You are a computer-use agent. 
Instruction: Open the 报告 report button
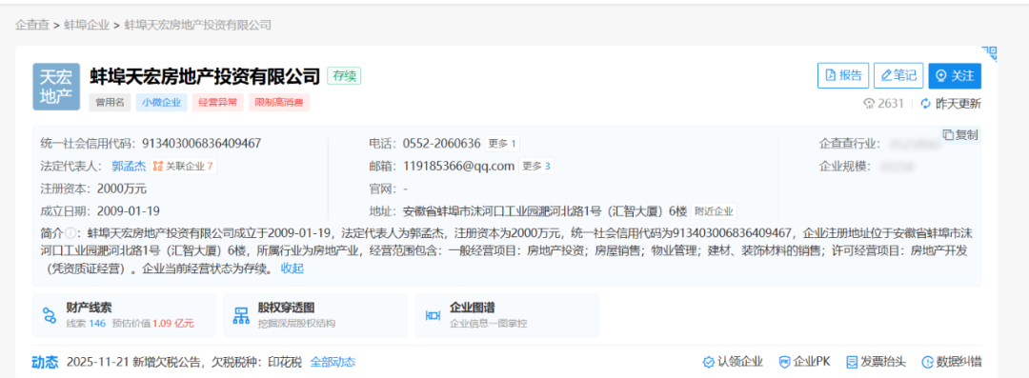[x=843, y=75]
